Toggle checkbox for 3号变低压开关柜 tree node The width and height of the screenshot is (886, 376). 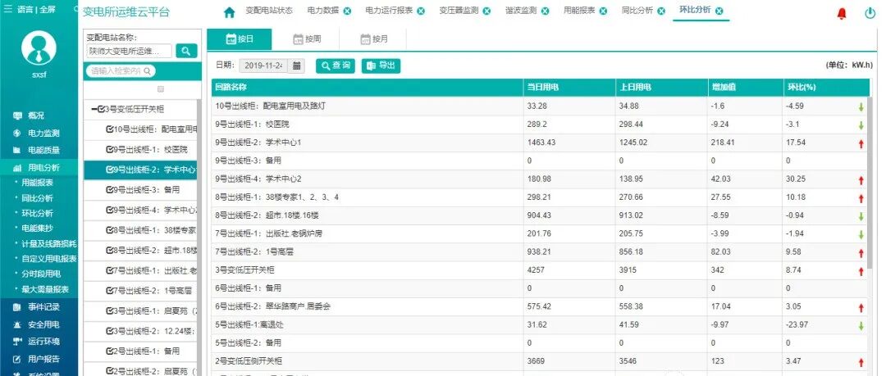tap(101, 110)
